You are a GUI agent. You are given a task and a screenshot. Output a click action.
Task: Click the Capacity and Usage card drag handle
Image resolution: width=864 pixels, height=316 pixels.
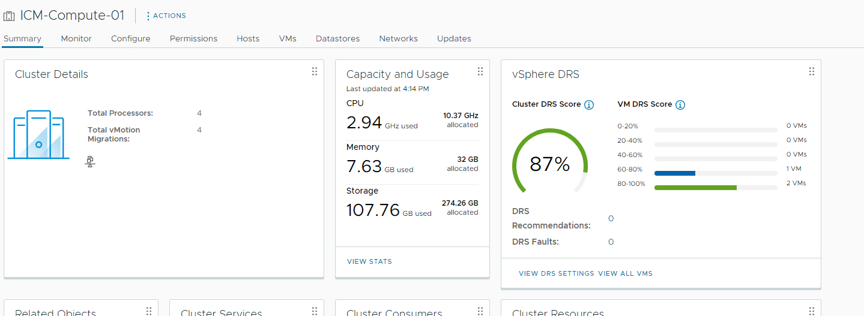480,71
